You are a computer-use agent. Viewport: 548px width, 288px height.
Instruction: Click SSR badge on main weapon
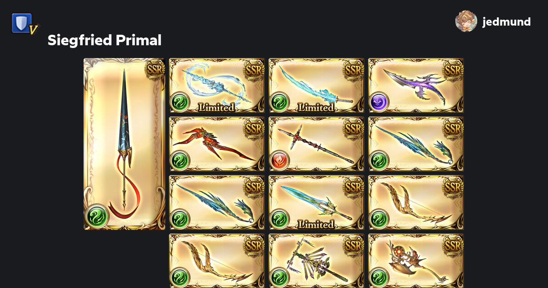(x=155, y=69)
